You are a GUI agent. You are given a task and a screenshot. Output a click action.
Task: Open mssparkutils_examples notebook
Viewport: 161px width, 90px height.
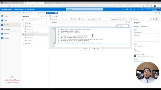(x=33, y=32)
